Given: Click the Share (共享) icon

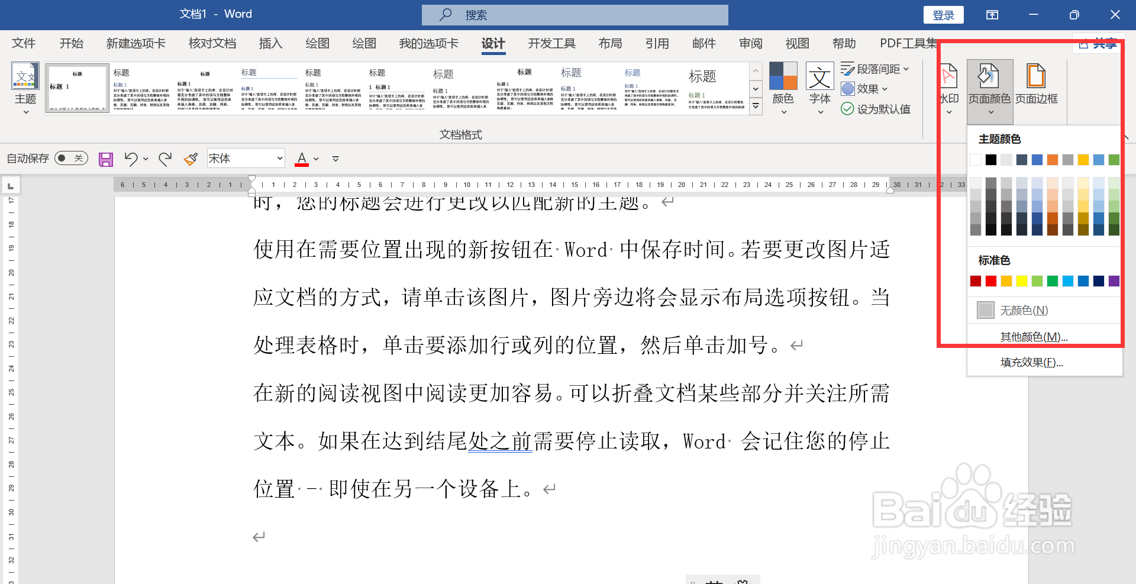Looking at the screenshot, I should click(1084, 44).
